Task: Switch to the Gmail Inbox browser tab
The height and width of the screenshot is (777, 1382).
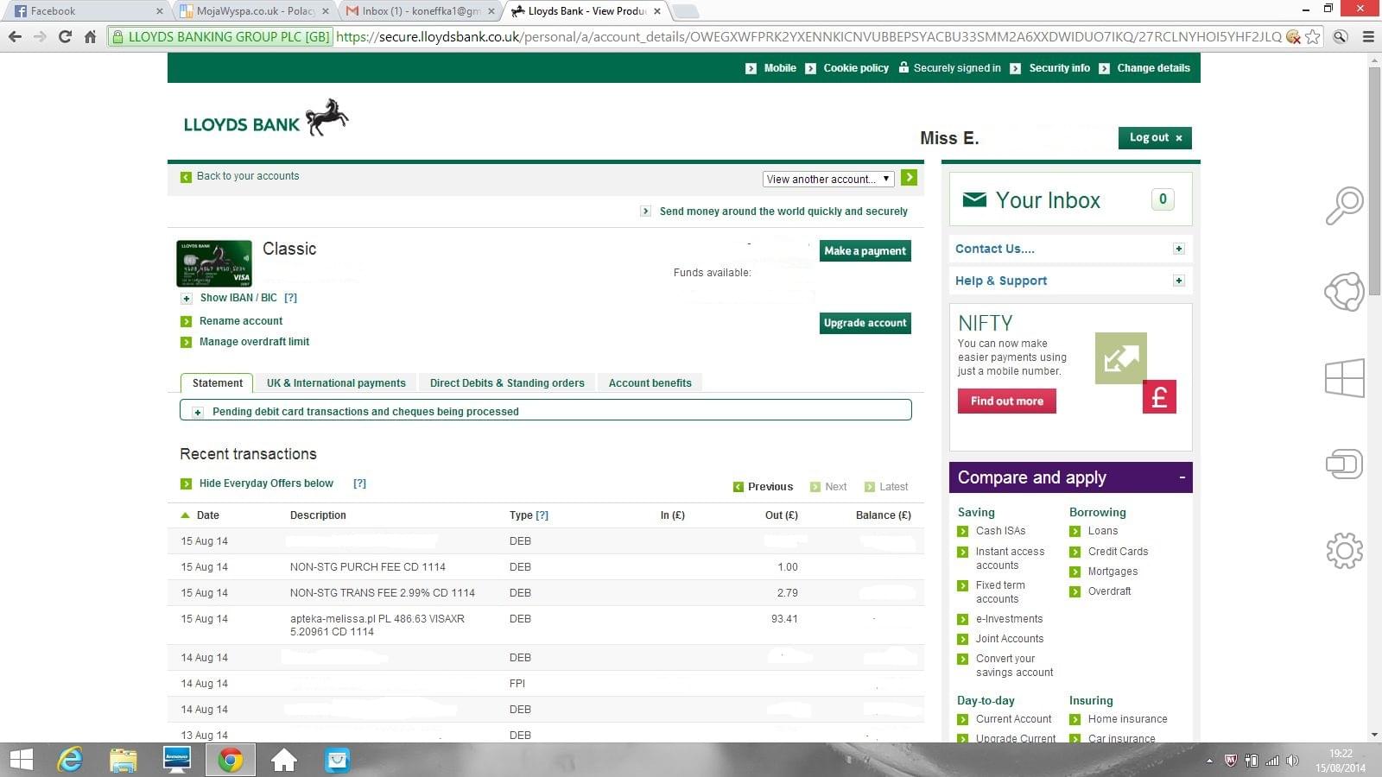Action: tap(421, 11)
